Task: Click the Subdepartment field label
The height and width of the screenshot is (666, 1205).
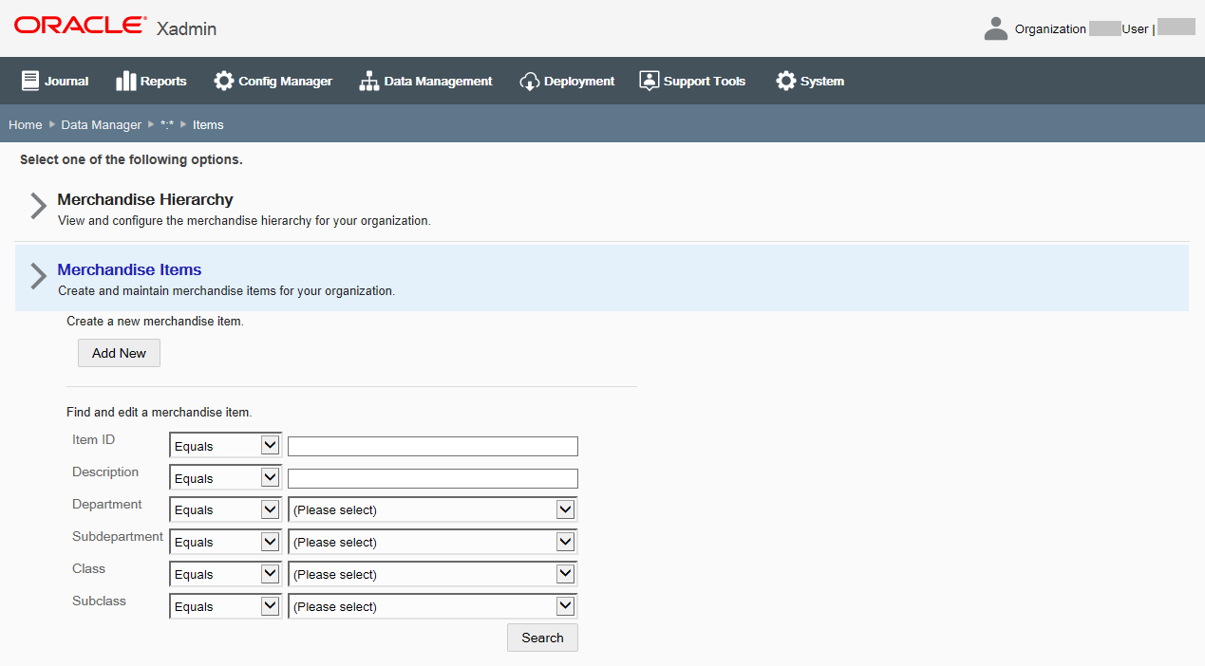Action: pyautogui.click(x=118, y=536)
